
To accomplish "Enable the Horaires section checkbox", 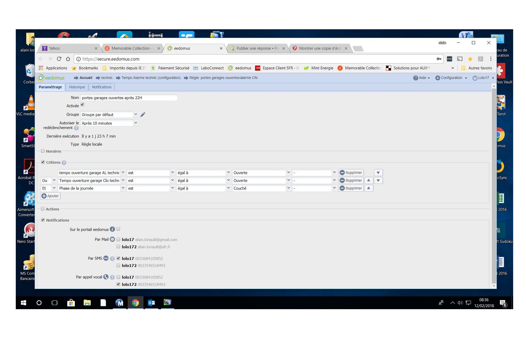I will click(43, 151).
